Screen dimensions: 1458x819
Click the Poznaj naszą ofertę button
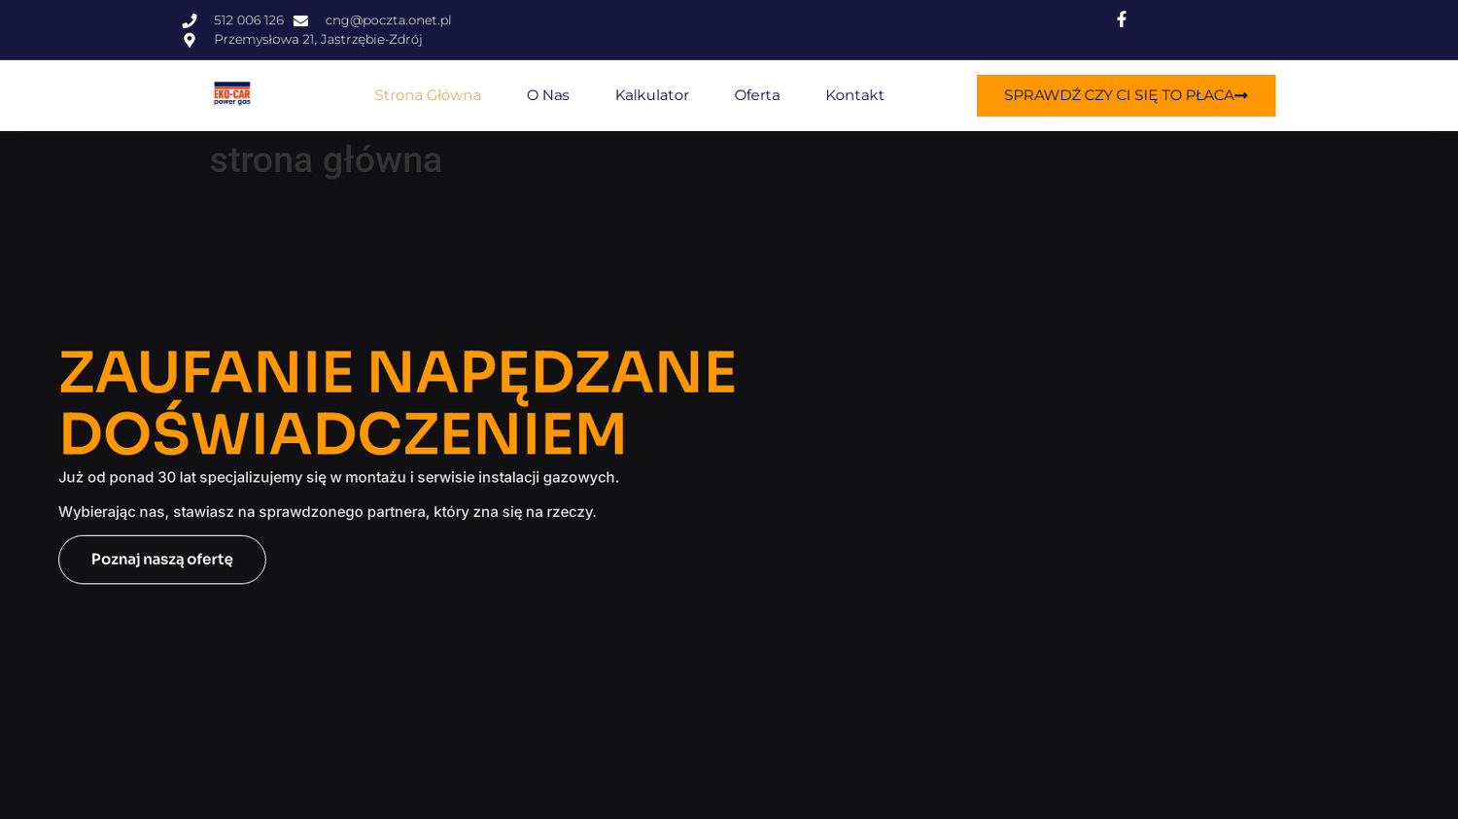click(x=162, y=560)
